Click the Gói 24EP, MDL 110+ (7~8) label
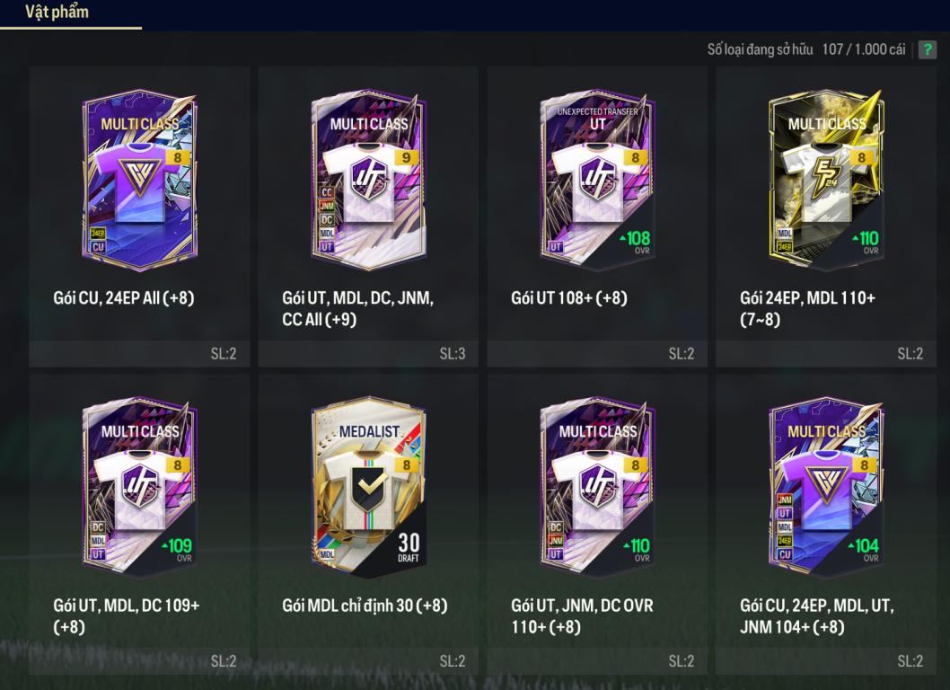 (x=807, y=308)
